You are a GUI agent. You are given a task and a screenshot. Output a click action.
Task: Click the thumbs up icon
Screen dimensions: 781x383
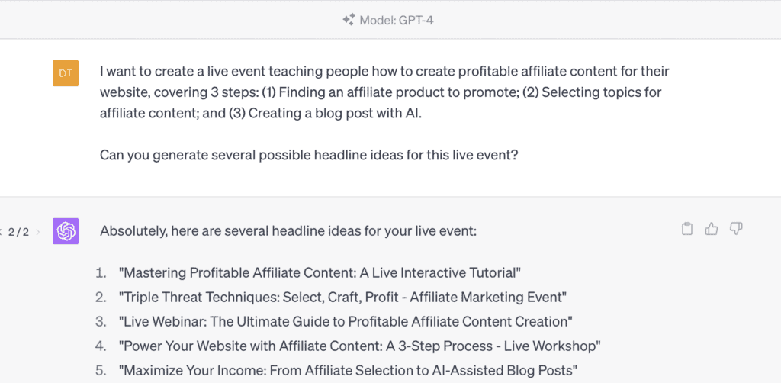712,229
